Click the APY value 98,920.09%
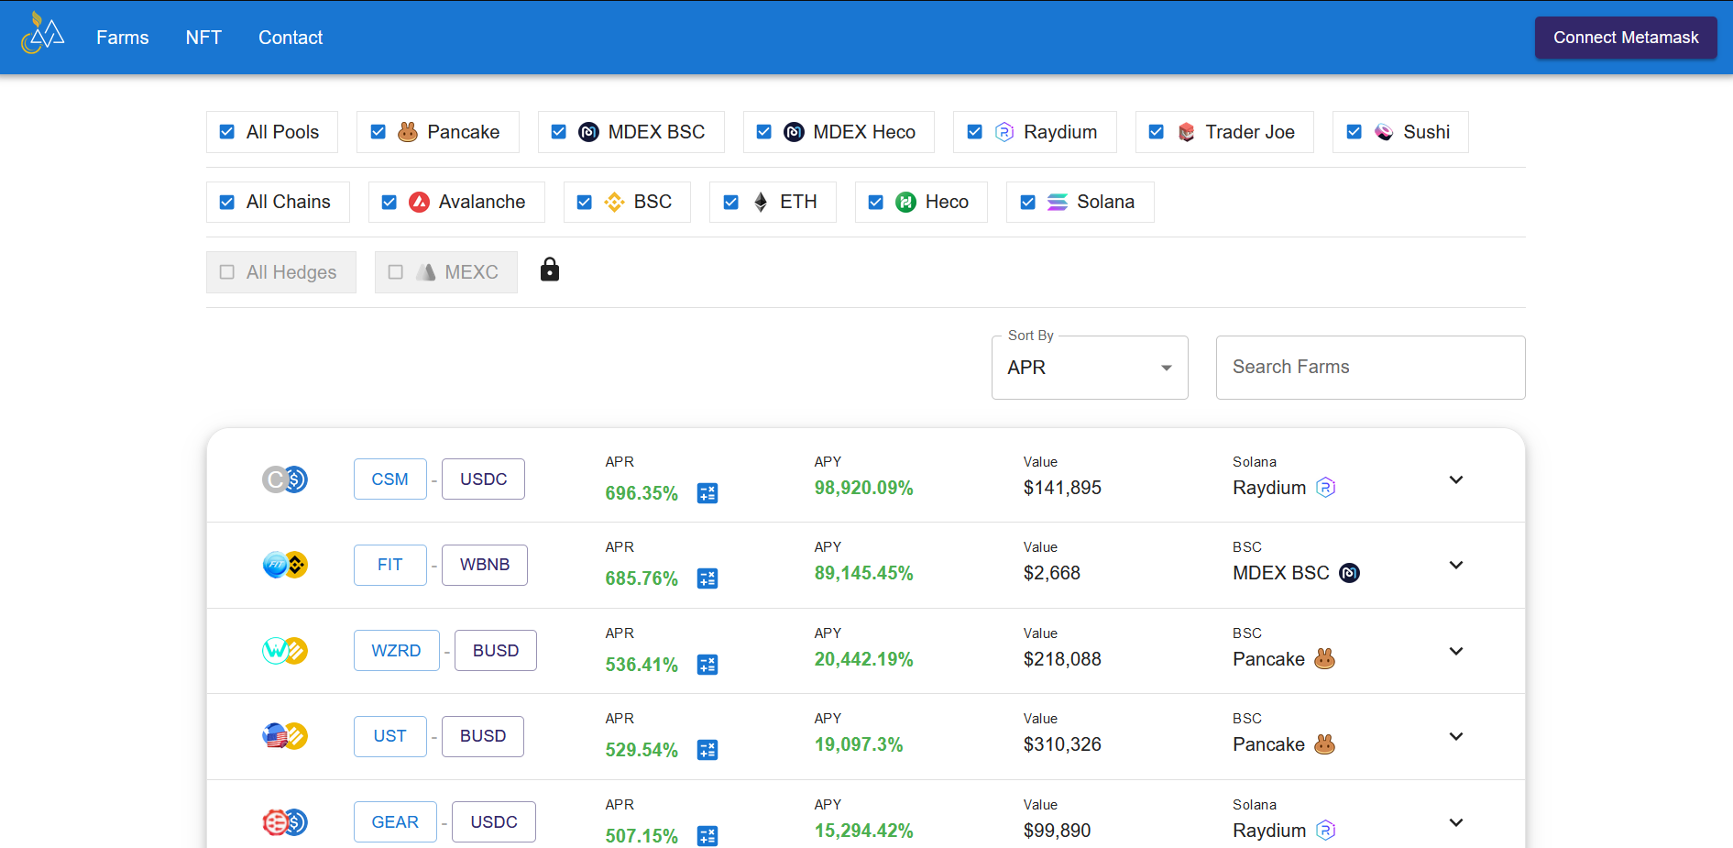Viewport: 1733px width, 848px height. point(864,488)
